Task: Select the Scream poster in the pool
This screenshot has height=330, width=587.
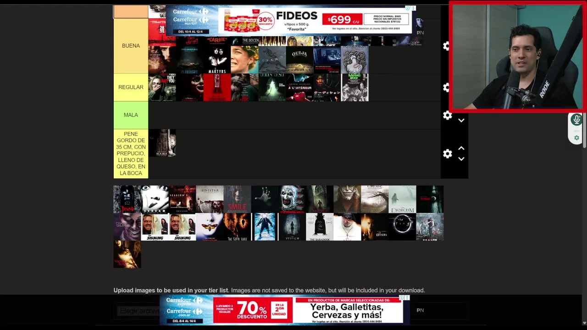Action: pyautogui.click(x=155, y=199)
